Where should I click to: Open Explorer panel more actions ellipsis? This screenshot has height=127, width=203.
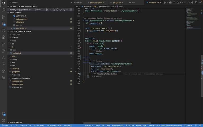click(71, 2)
